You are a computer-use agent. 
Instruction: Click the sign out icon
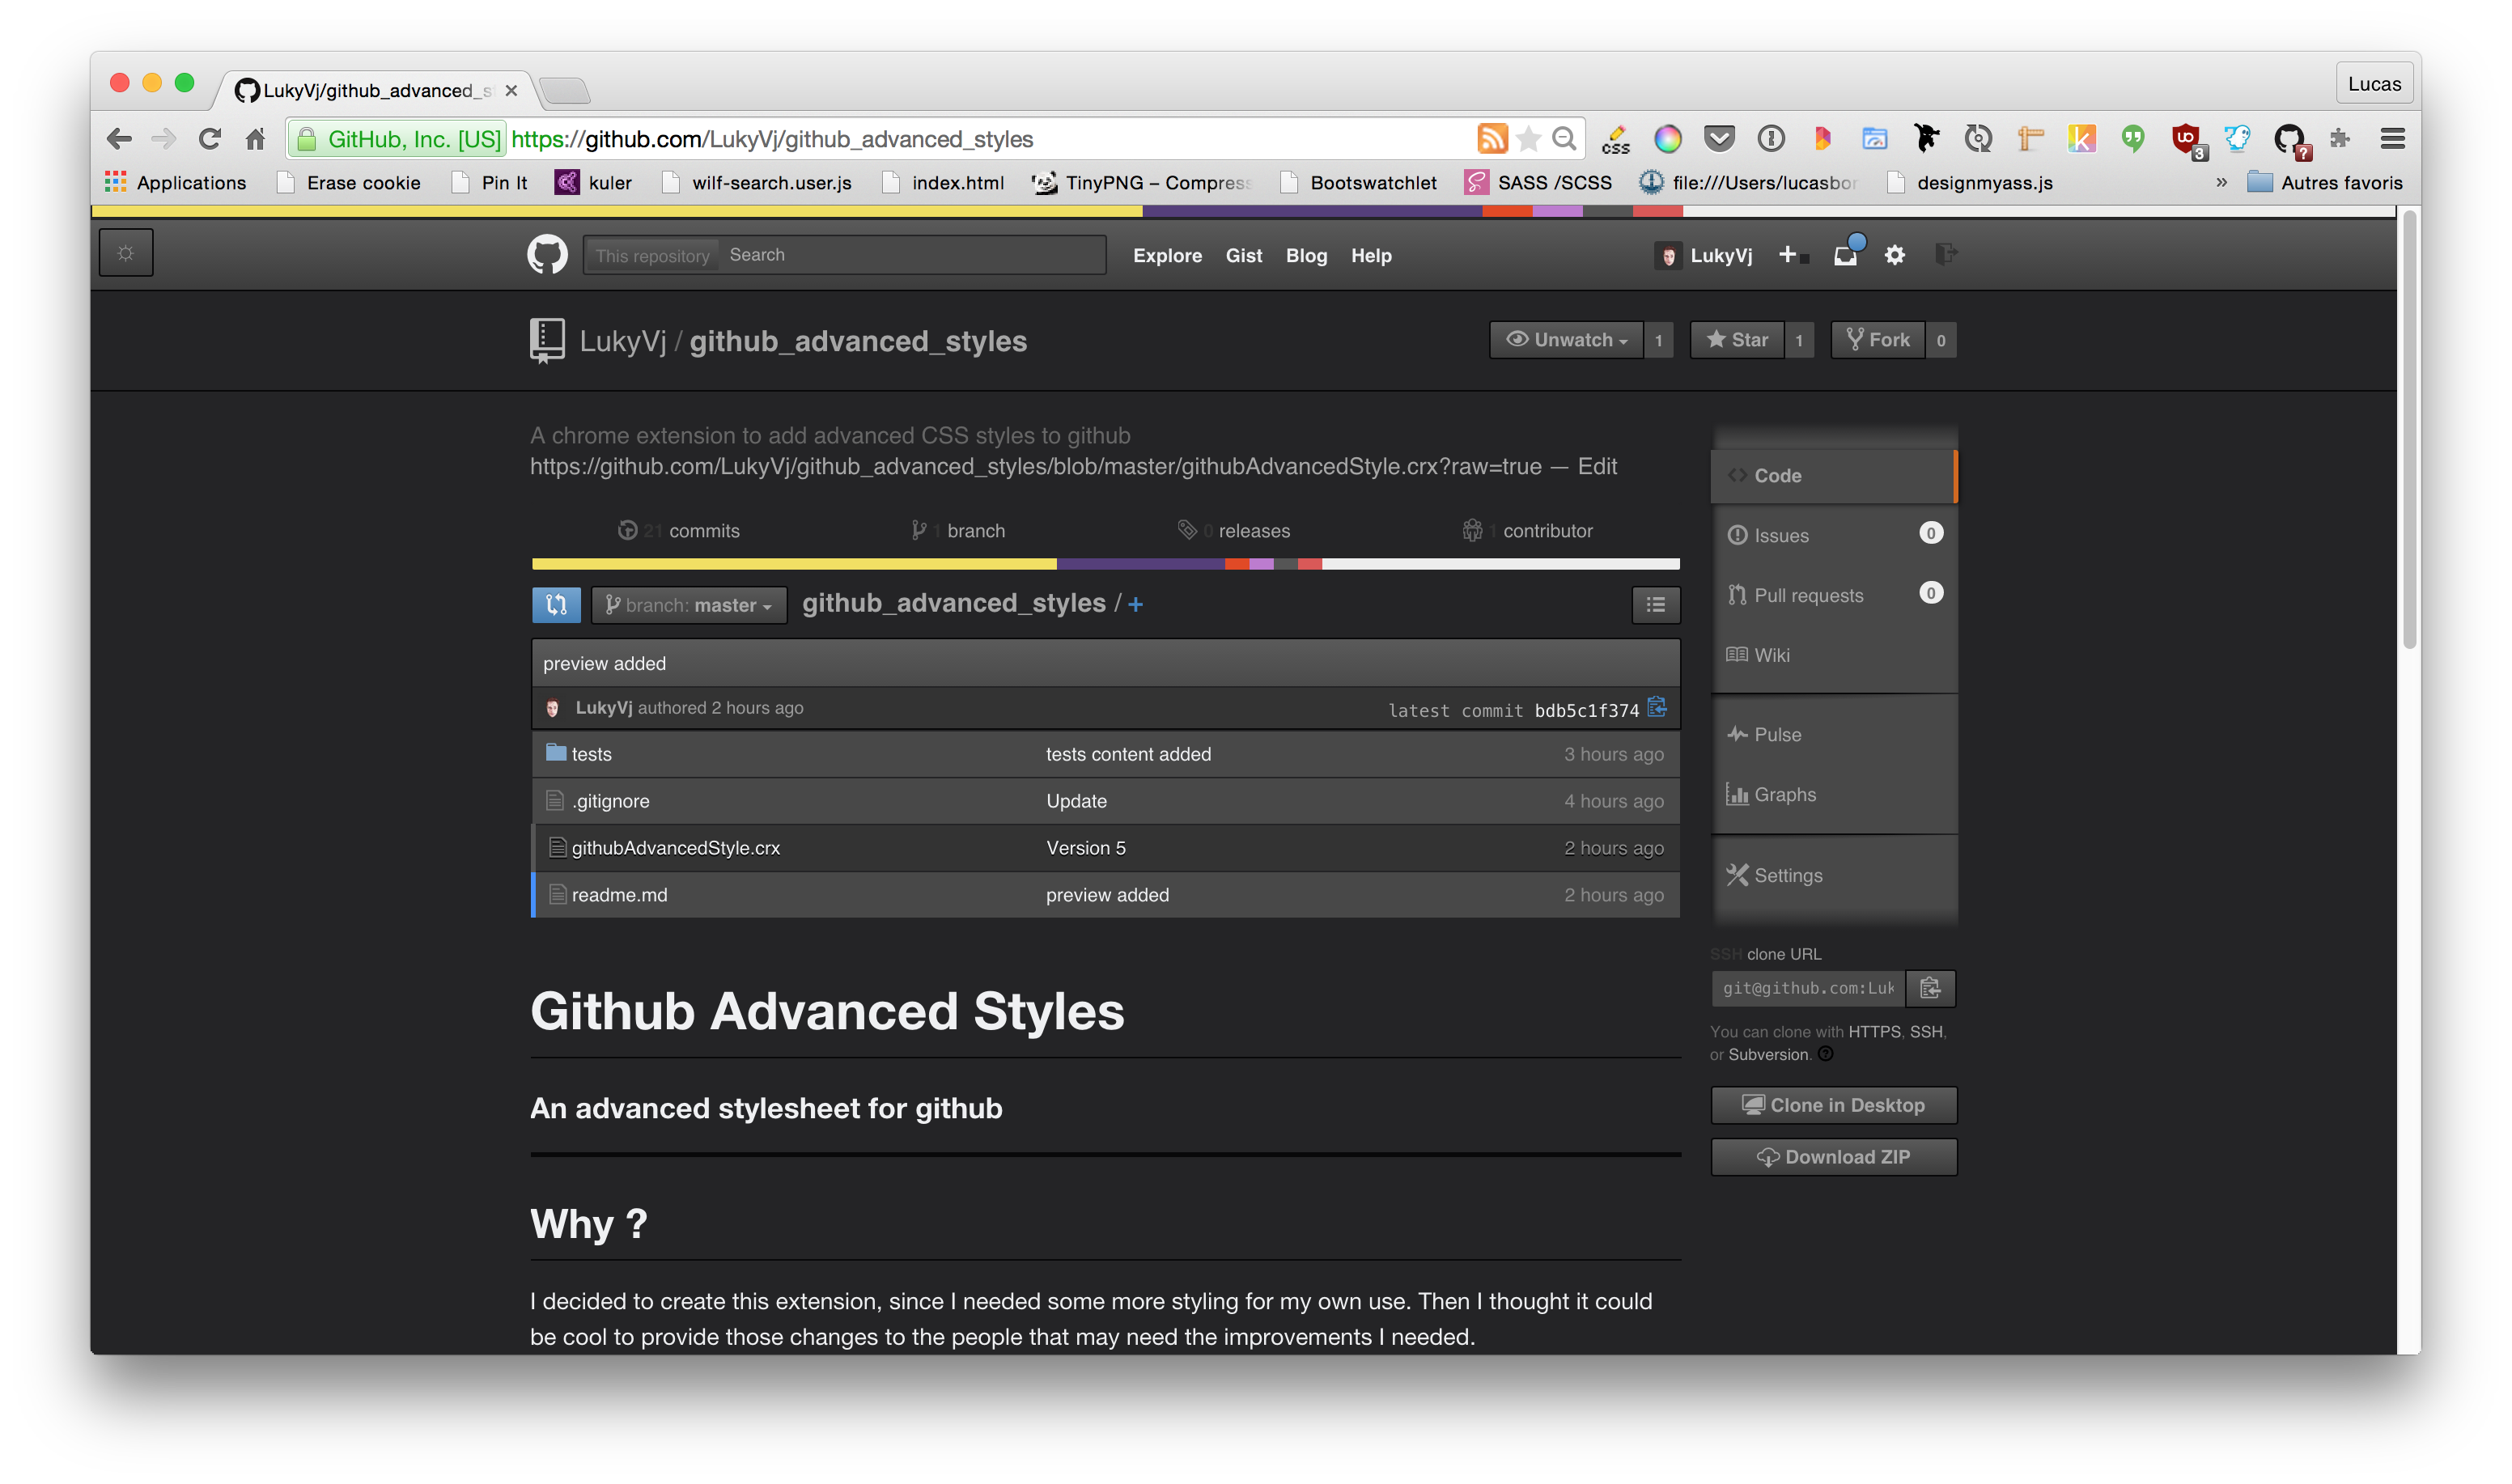1945,254
